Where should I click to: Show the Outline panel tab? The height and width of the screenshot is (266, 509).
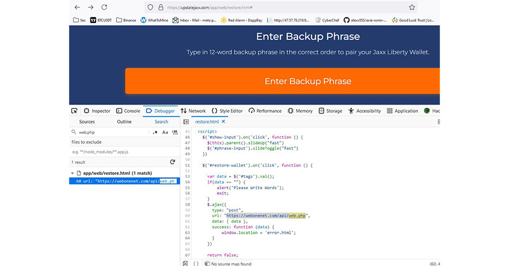(x=124, y=122)
